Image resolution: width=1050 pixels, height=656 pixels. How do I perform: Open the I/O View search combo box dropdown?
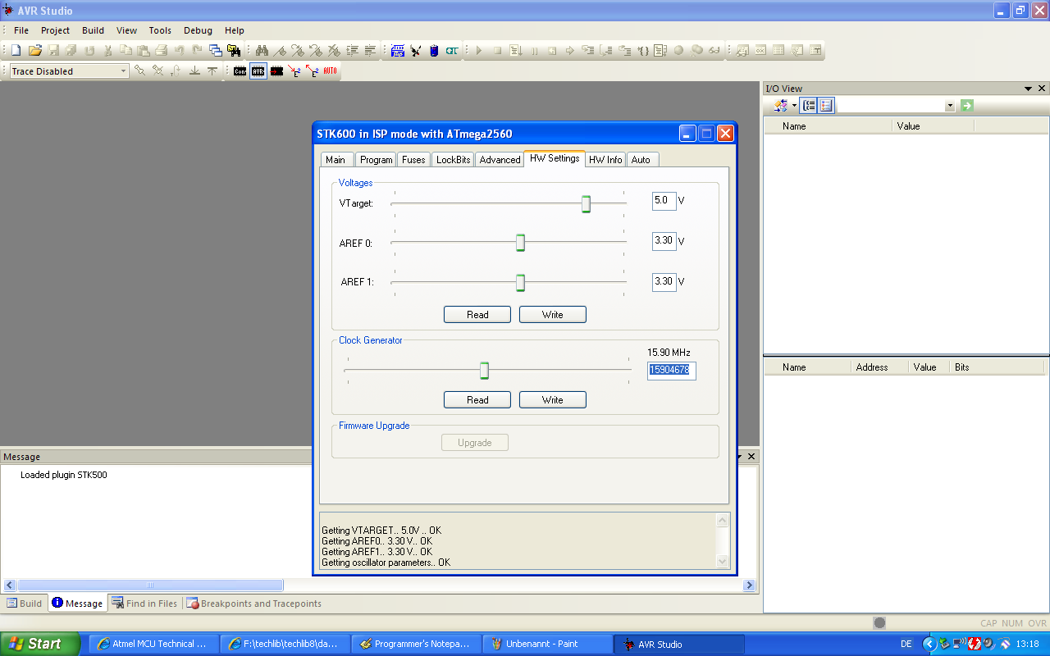pos(950,106)
